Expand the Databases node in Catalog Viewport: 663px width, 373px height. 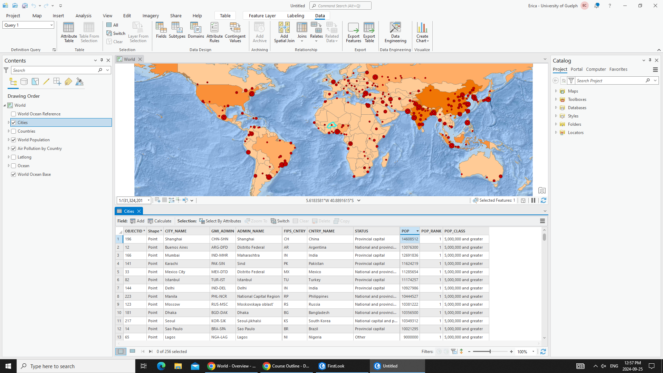556,107
